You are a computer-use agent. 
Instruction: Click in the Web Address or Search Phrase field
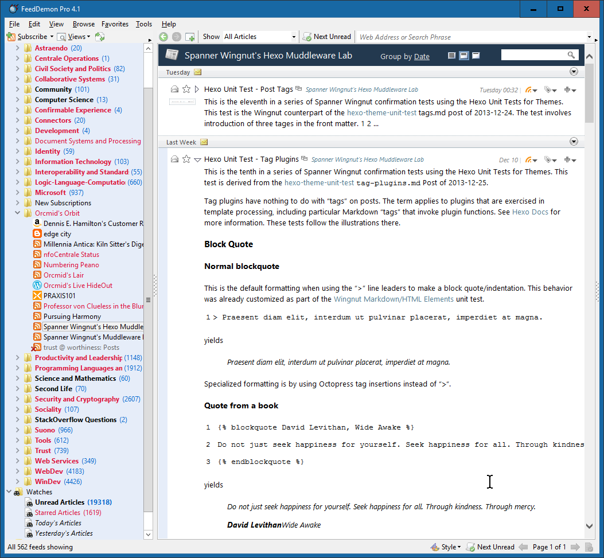point(470,37)
